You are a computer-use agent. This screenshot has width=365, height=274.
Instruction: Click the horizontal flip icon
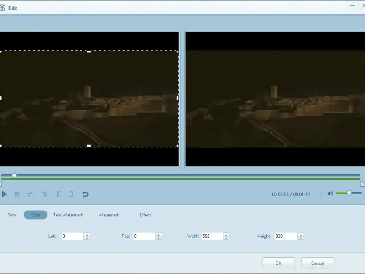tap(30, 194)
